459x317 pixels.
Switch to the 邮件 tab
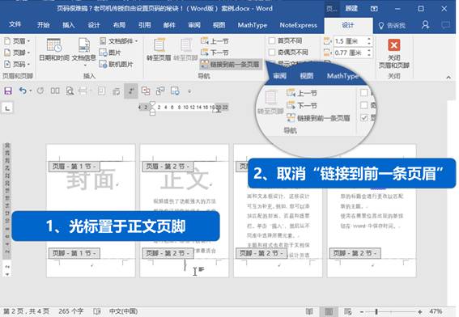(169, 25)
